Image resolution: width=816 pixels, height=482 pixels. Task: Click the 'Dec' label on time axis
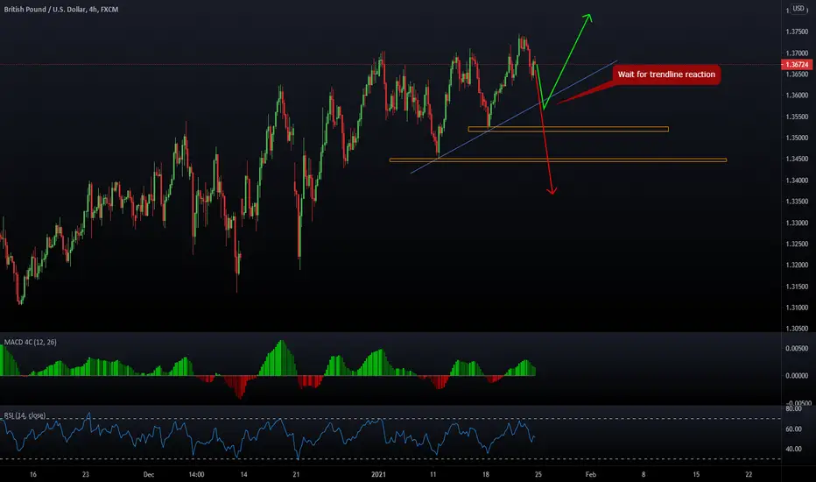(x=149, y=475)
